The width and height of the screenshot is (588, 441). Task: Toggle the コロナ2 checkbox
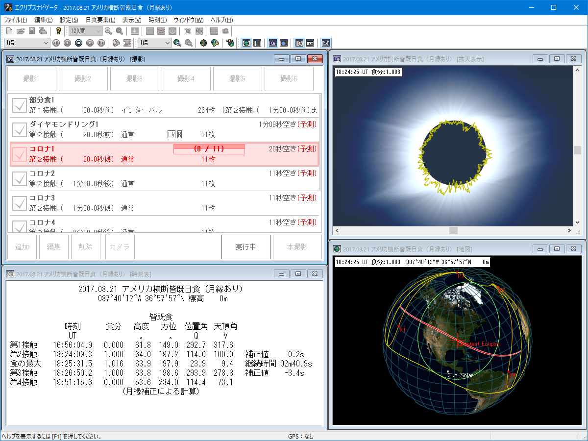(20, 178)
